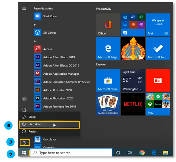This screenshot has height=162, width=176.
Task: Open the Word icon in the Office apps tile
Action: point(133,17)
